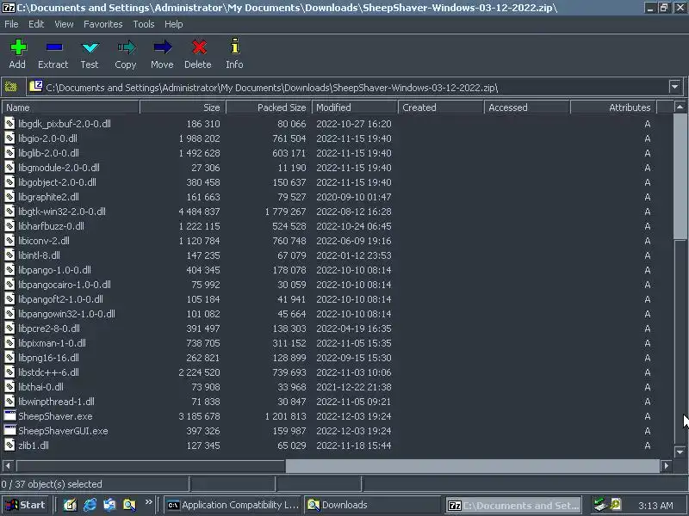Sort by the Name column header

pyautogui.click(x=71, y=107)
